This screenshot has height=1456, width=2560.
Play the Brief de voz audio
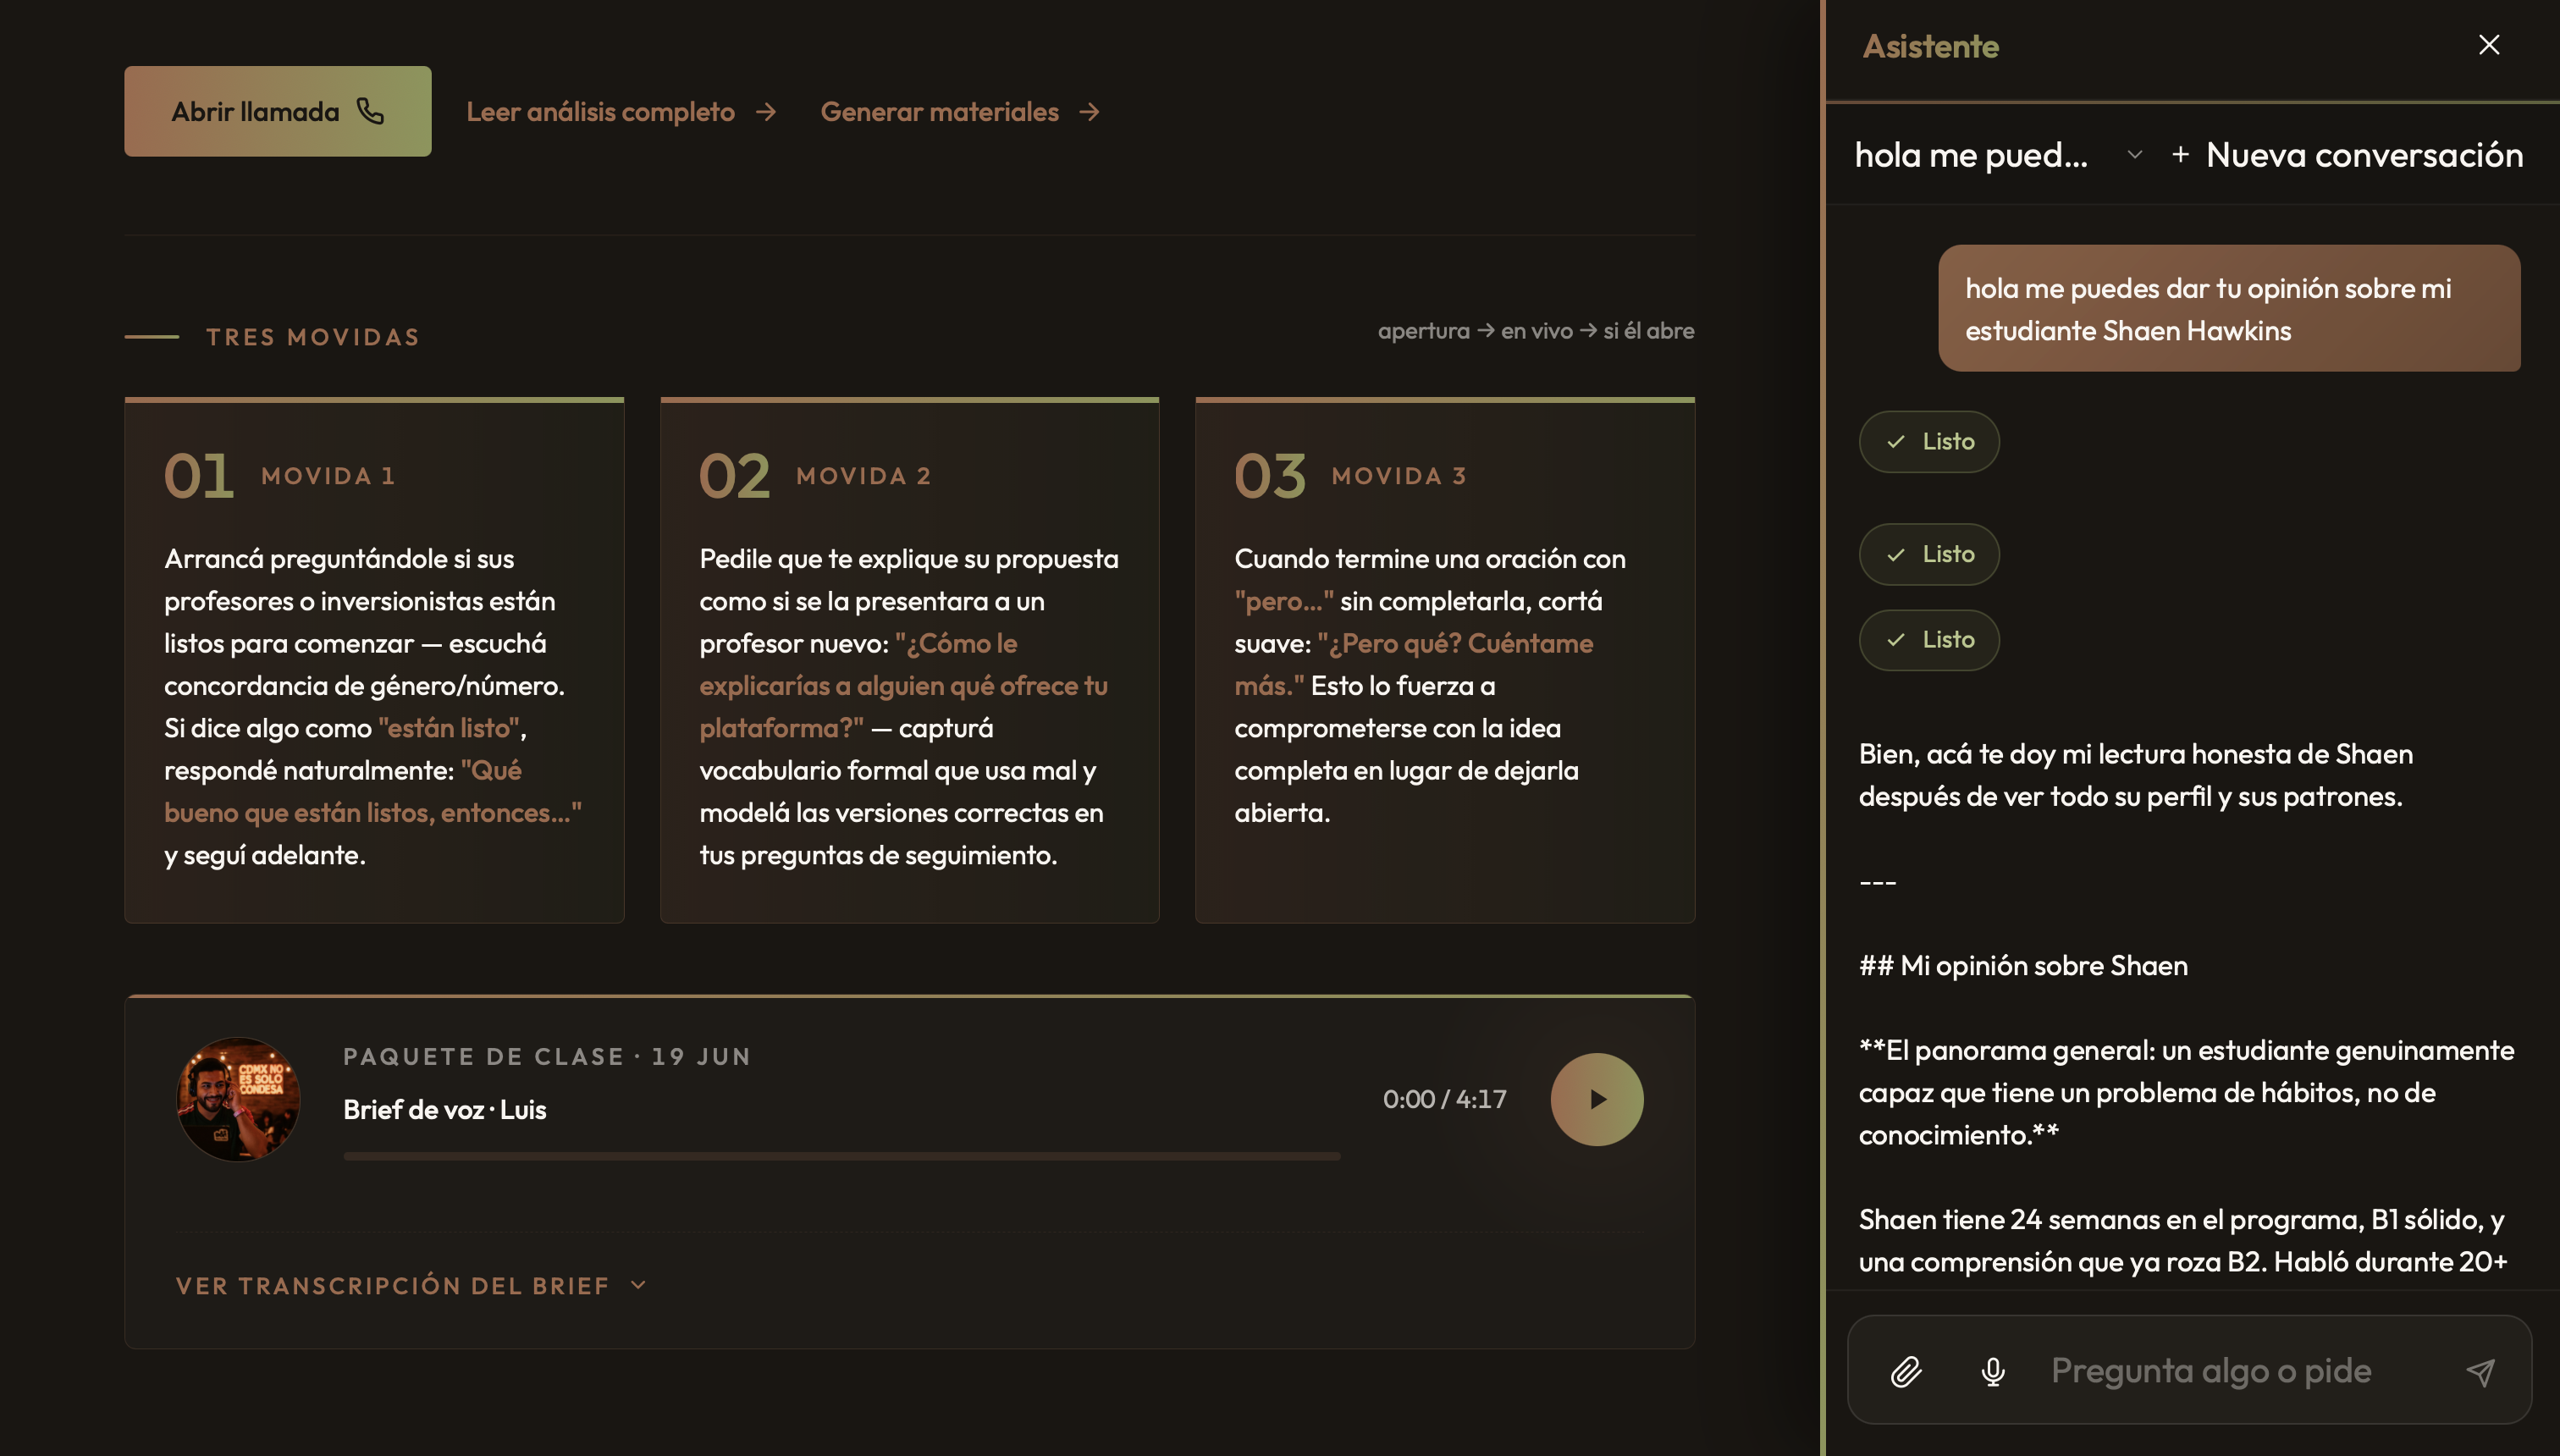point(1597,1099)
